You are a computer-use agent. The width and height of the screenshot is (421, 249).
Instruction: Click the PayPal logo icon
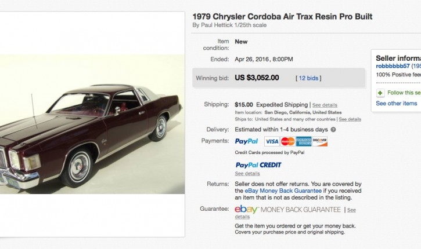click(x=247, y=141)
